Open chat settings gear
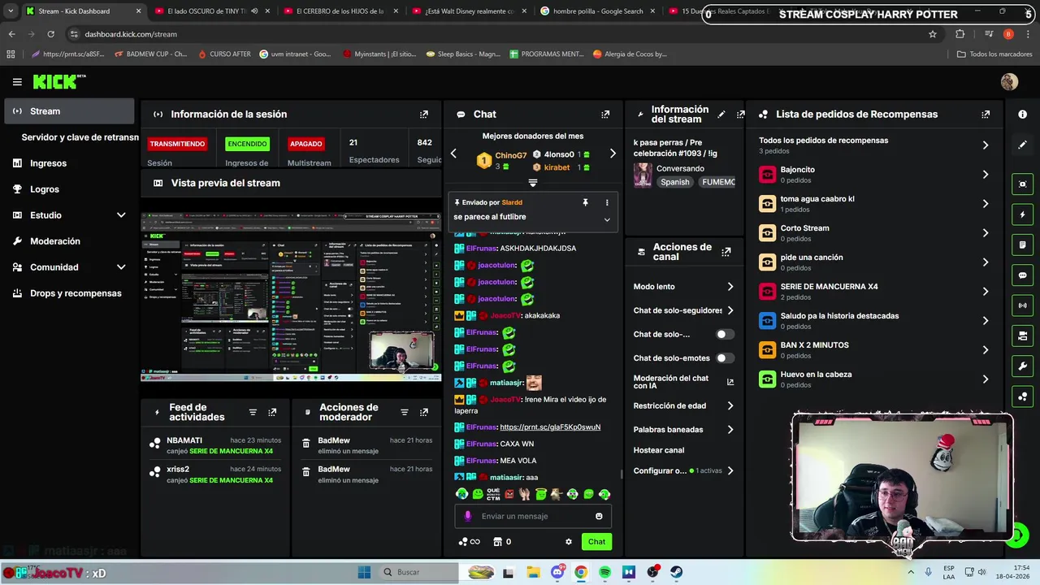1040x585 pixels. click(x=569, y=542)
